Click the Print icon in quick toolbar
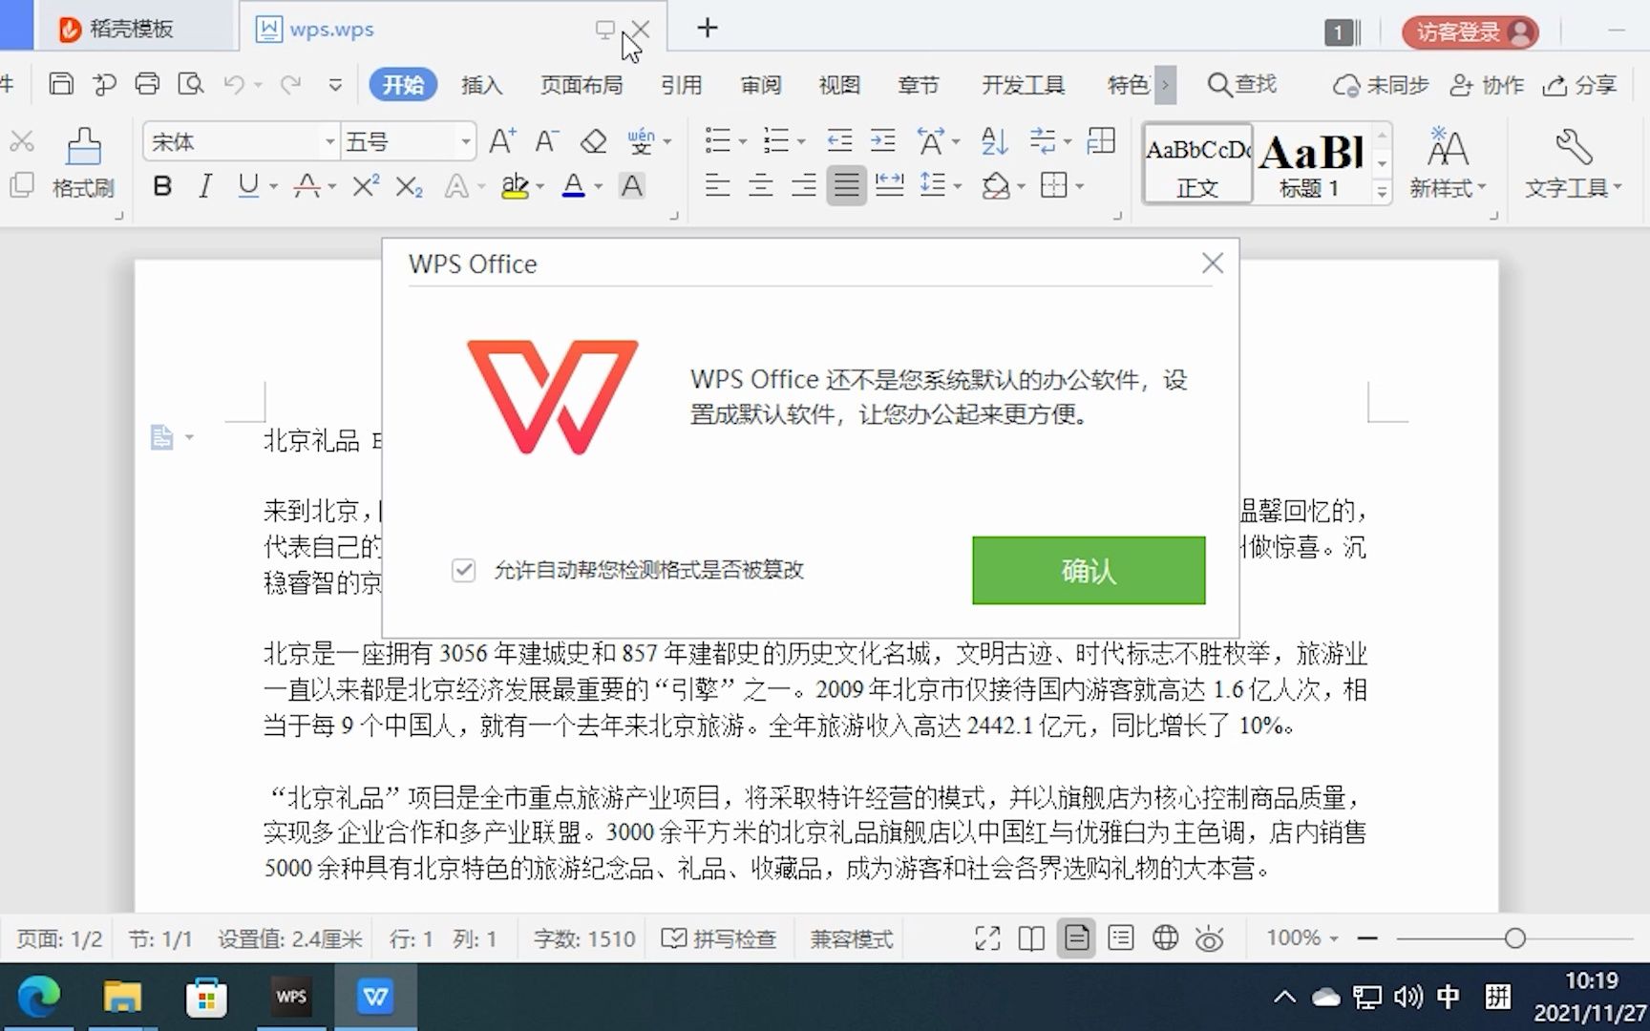 (x=147, y=84)
